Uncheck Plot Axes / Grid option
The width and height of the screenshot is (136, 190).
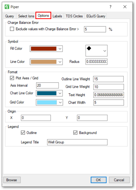point(12,78)
